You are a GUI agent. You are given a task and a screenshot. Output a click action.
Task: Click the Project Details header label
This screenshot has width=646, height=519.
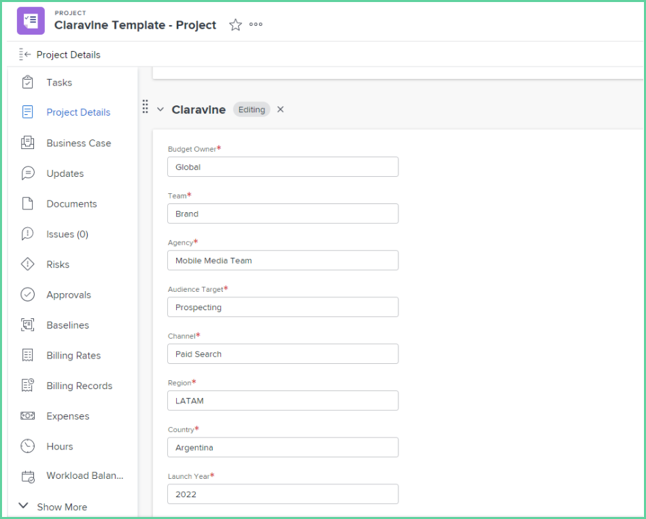tap(69, 55)
